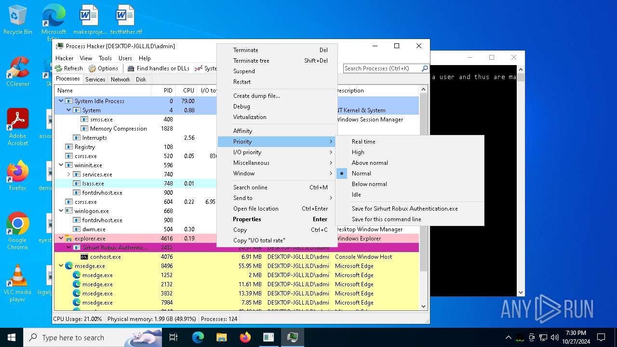Select the conhost.exe process row
Viewport: 617px width, 347px height.
[237, 257]
